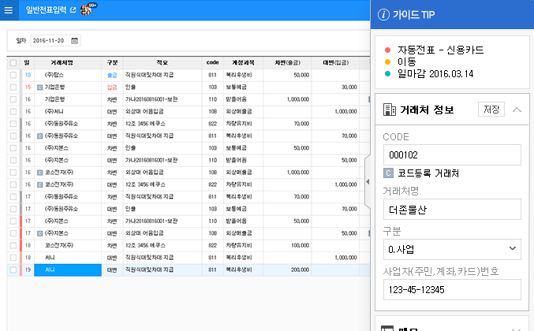Click the 거래처 정보 panel icon
534x331 pixels.
pos(390,110)
